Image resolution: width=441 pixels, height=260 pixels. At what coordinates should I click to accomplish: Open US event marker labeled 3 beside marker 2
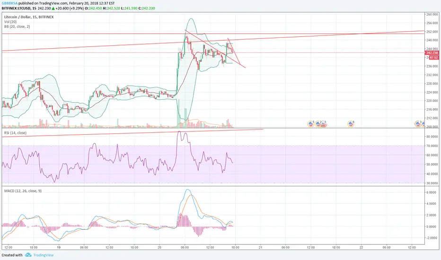click(x=324, y=123)
